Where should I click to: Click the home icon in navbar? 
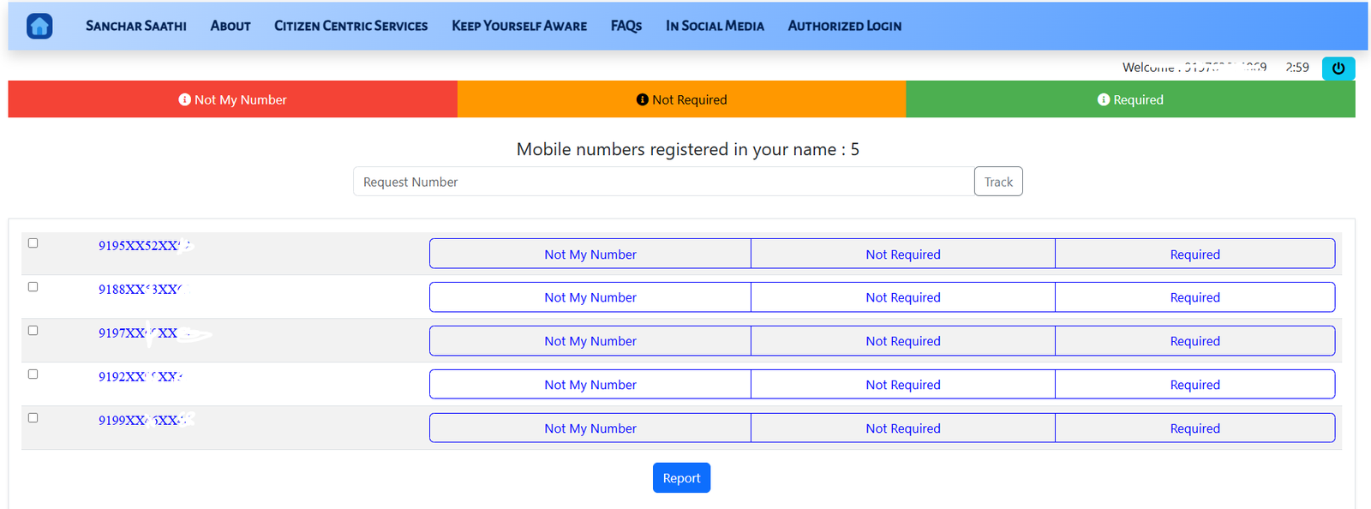39,27
